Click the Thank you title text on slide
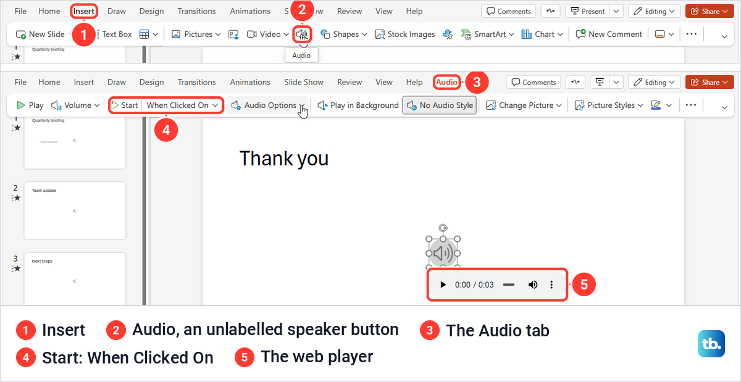741x382 pixels. (284, 159)
